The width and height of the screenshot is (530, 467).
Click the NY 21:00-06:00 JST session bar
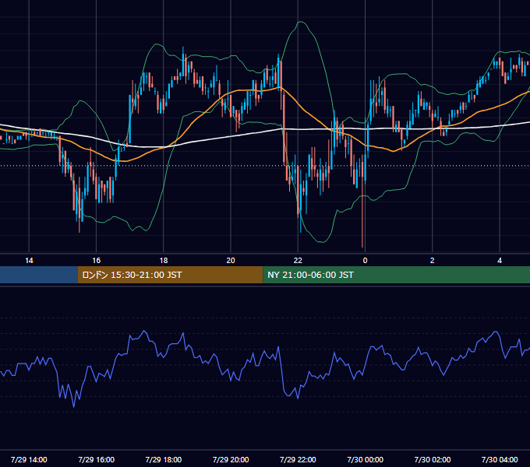397,275
